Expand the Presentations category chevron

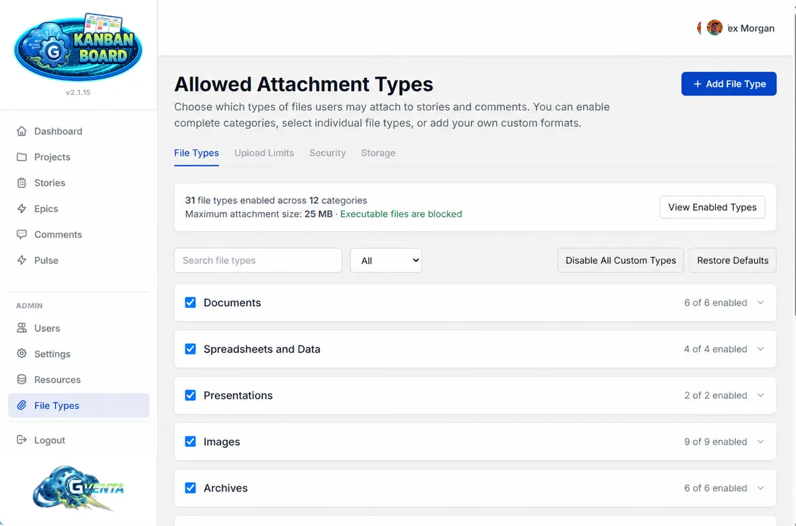pyautogui.click(x=761, y=396)
